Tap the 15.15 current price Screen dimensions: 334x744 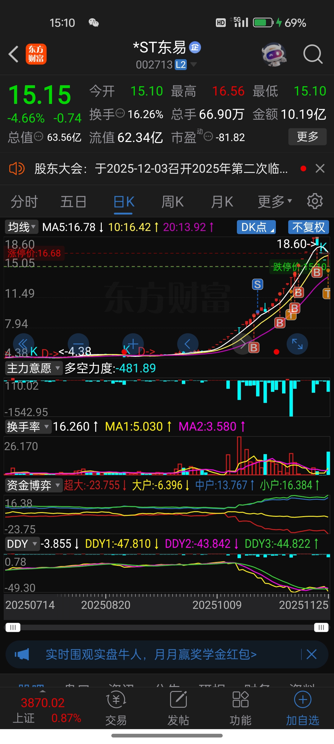tap(40, 95)
